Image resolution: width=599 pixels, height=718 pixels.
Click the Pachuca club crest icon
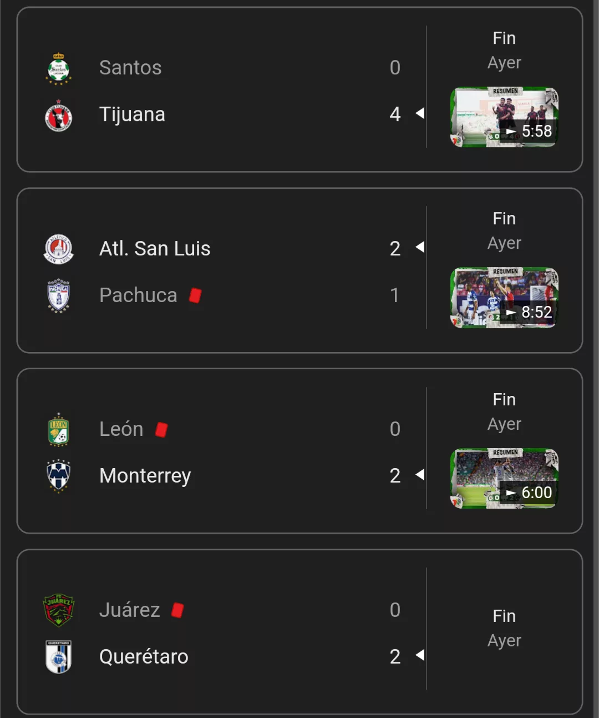coord(58,295)
